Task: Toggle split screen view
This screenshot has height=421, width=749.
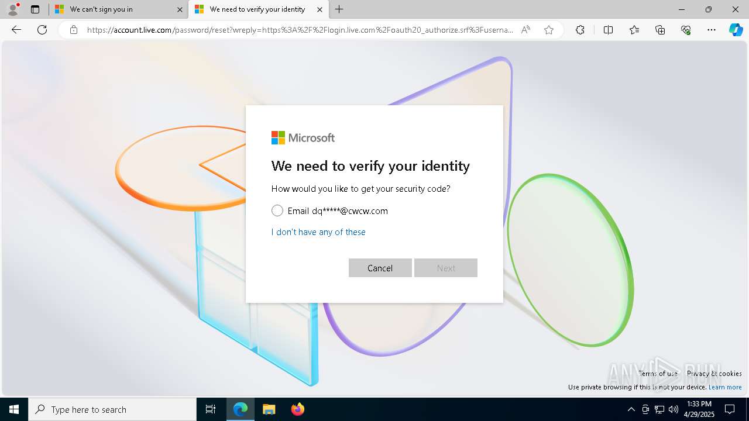Action: point(608,30)
